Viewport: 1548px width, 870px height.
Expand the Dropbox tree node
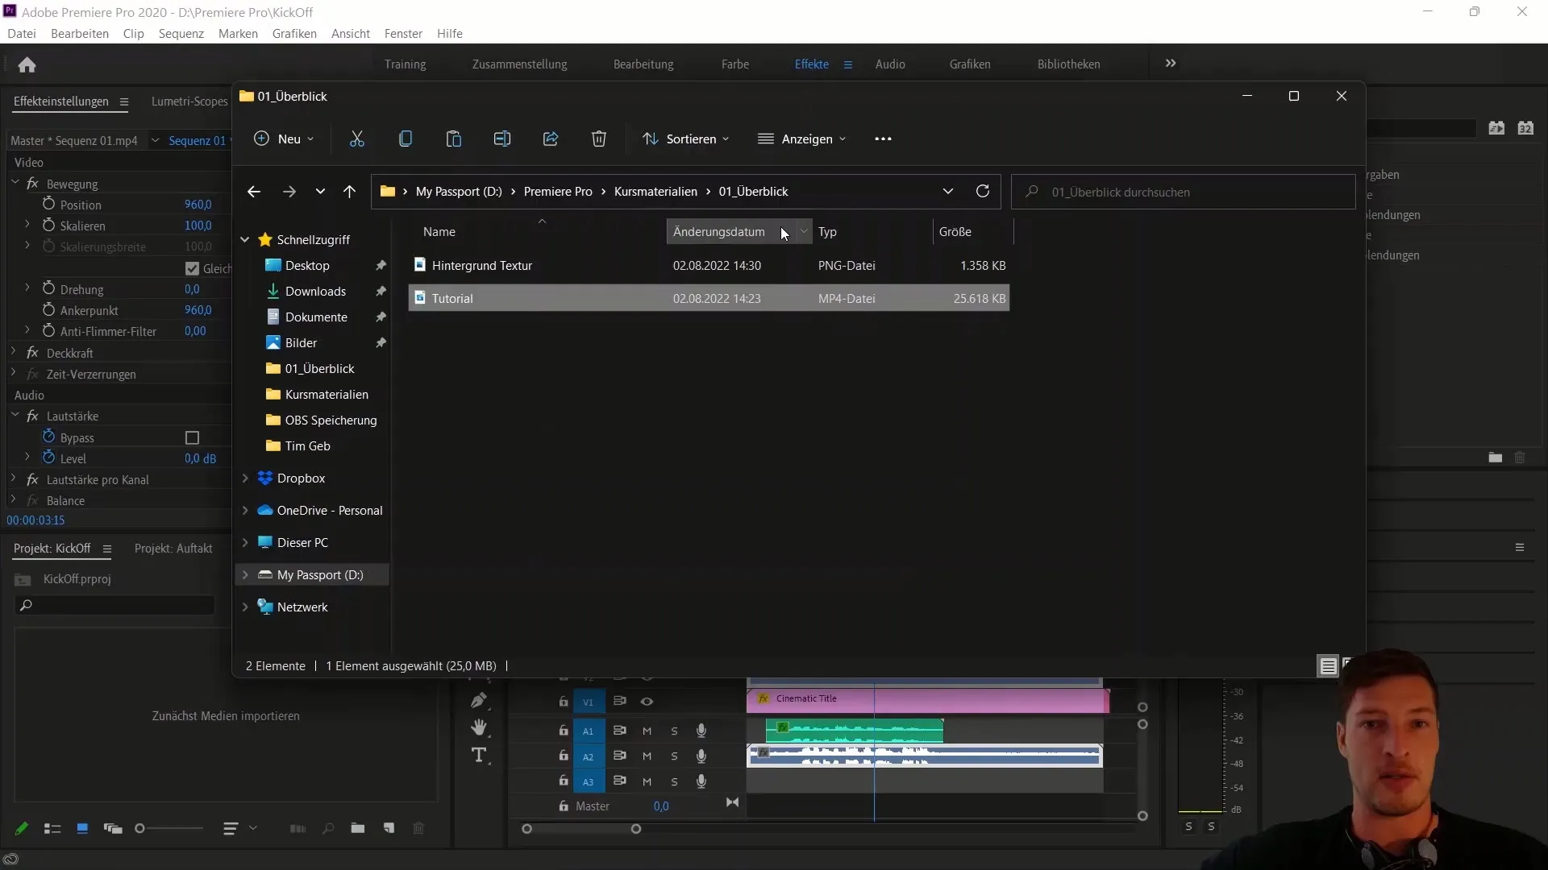pos(245,478)
